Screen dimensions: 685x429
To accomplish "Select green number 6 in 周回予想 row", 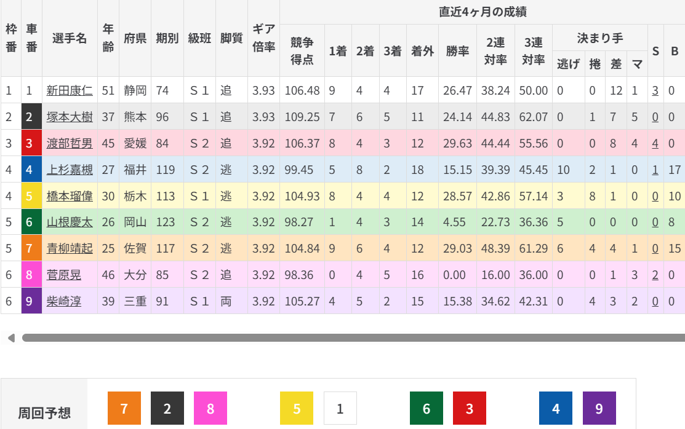I will pos(427,408).
